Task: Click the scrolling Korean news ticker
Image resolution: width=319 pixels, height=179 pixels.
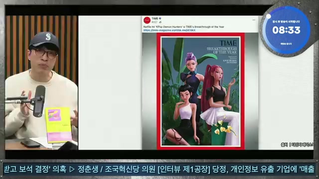Action: pyautogui.click(x=159, y=169)
